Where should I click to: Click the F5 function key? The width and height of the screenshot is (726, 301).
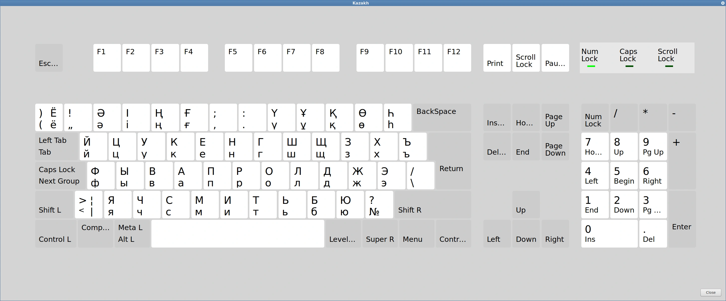pyautogui.click(x=238, y=58)
